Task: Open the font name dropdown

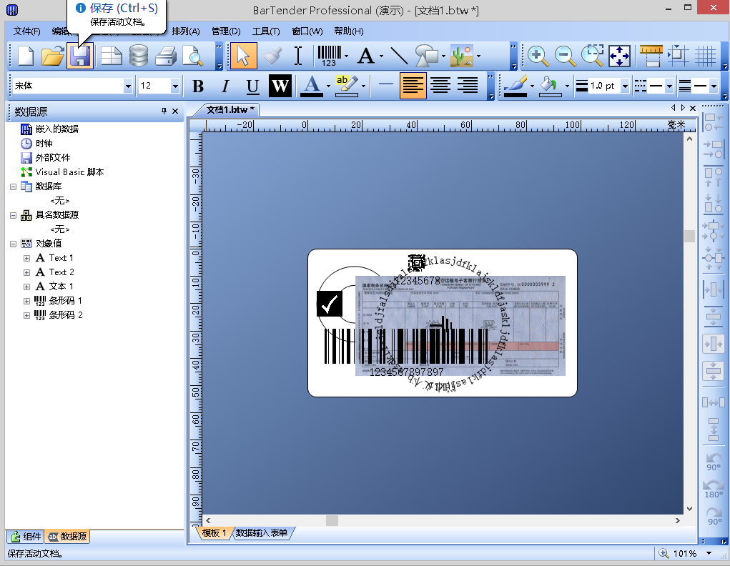Action: point(128,86)
